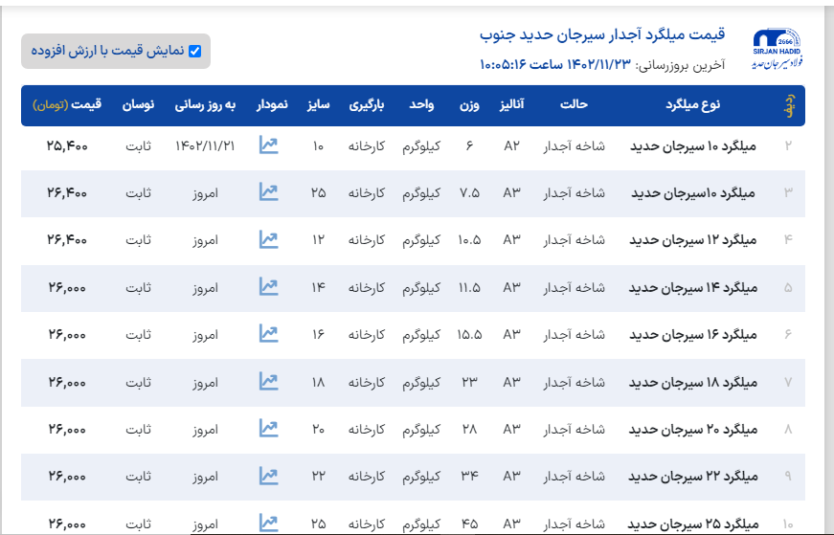Click the نوسان column header
This screenshot has height=535, width=834.
[x=138, y=105]
